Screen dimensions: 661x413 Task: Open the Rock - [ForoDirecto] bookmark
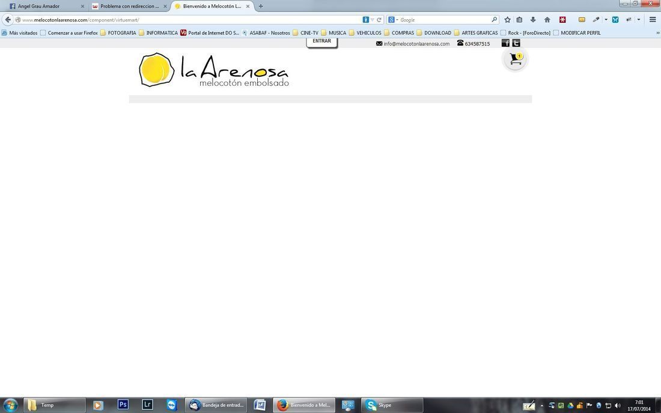[525, 33]
